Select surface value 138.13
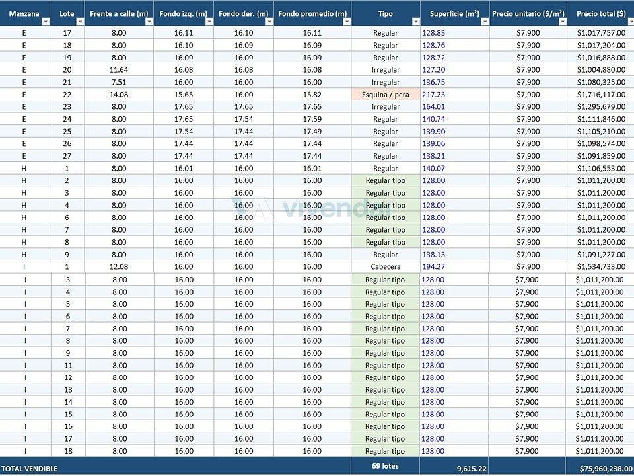Viewport: 634px width, 476px height. pos(433,255)
